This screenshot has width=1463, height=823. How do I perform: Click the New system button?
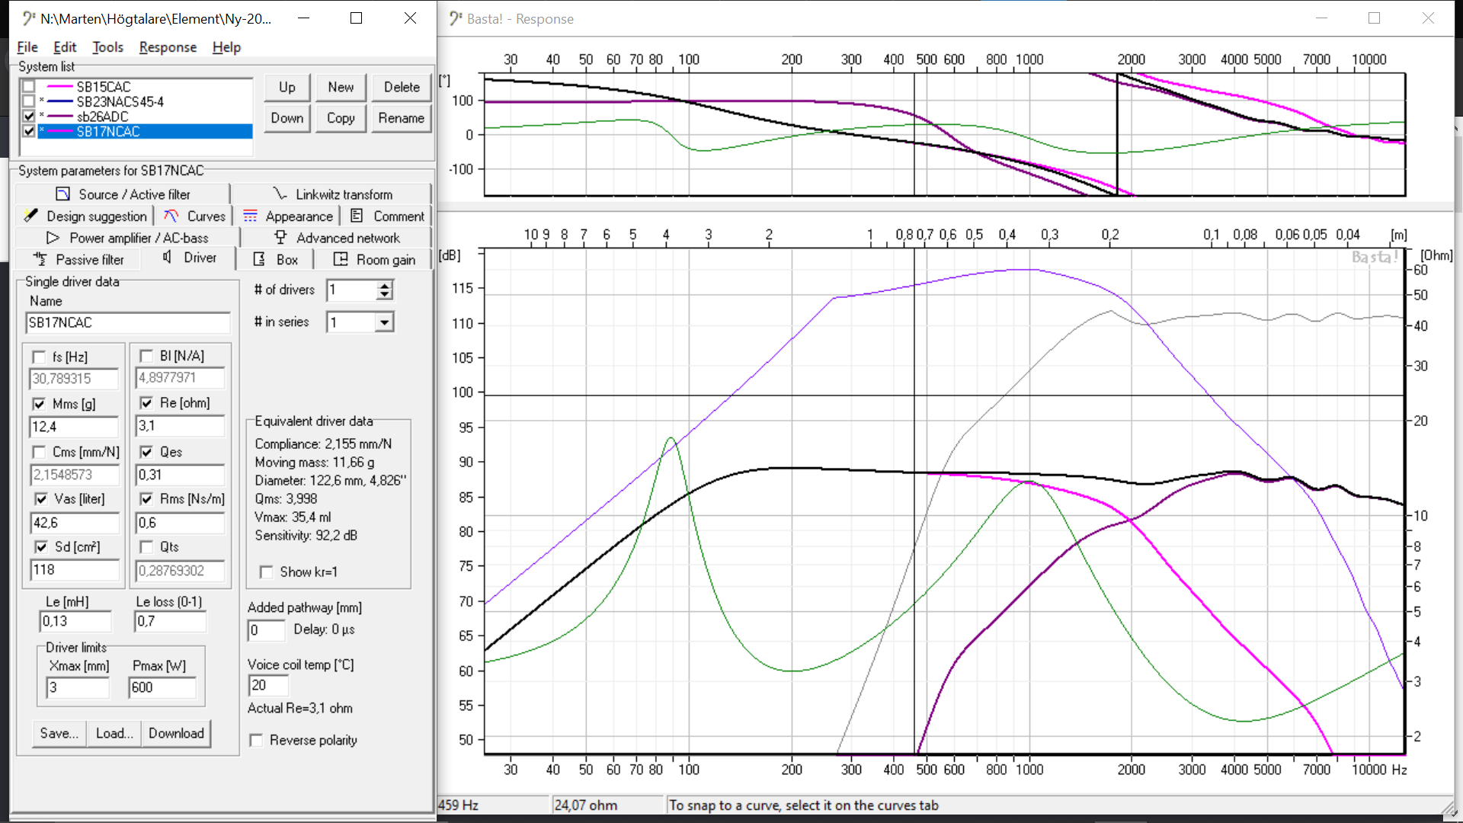[x=341, y=87]
